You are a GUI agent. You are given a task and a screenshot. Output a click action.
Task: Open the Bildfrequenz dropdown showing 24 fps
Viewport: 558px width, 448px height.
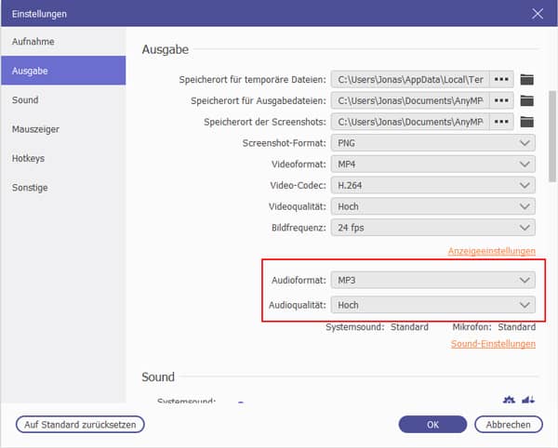(432, 228)
